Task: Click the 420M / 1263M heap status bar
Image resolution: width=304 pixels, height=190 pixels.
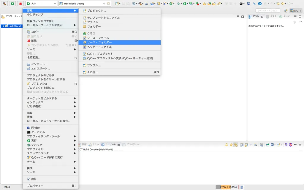Action: pos(228,187)
